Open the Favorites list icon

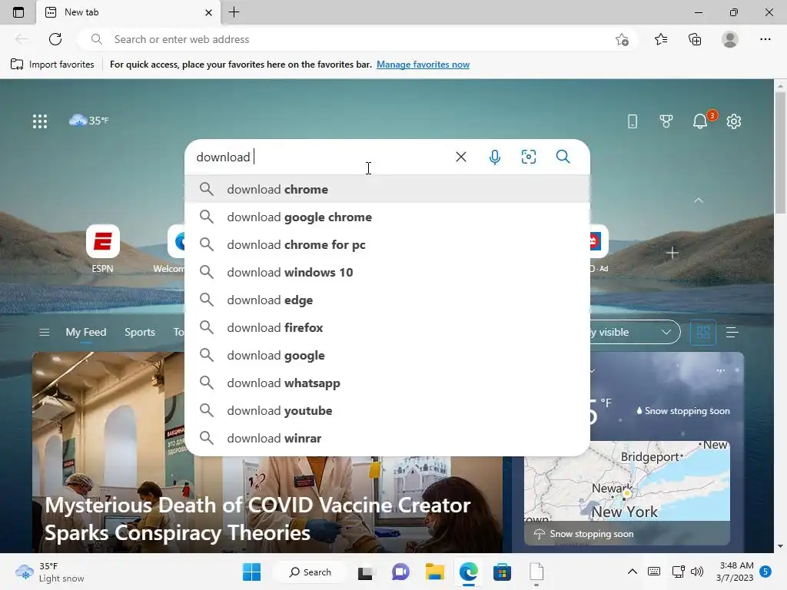click(661, 39)
